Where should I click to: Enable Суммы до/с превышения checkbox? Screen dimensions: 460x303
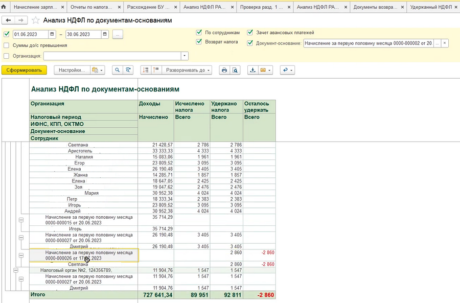[7, 45]
